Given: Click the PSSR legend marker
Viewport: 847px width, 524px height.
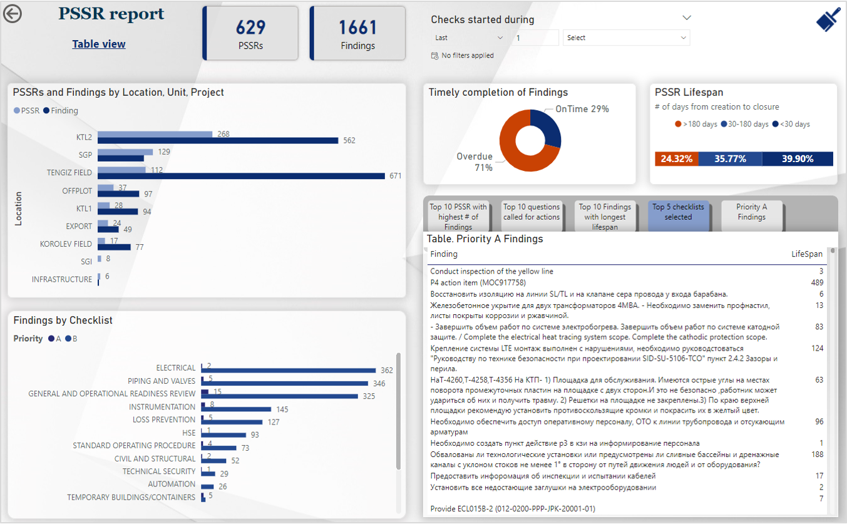Looking at the screenshot, I should (16, 111).
